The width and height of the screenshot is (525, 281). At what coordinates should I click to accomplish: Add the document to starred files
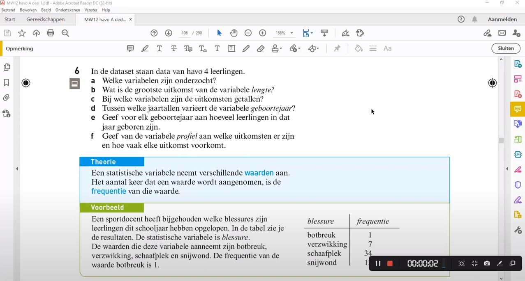click(22, 33)
